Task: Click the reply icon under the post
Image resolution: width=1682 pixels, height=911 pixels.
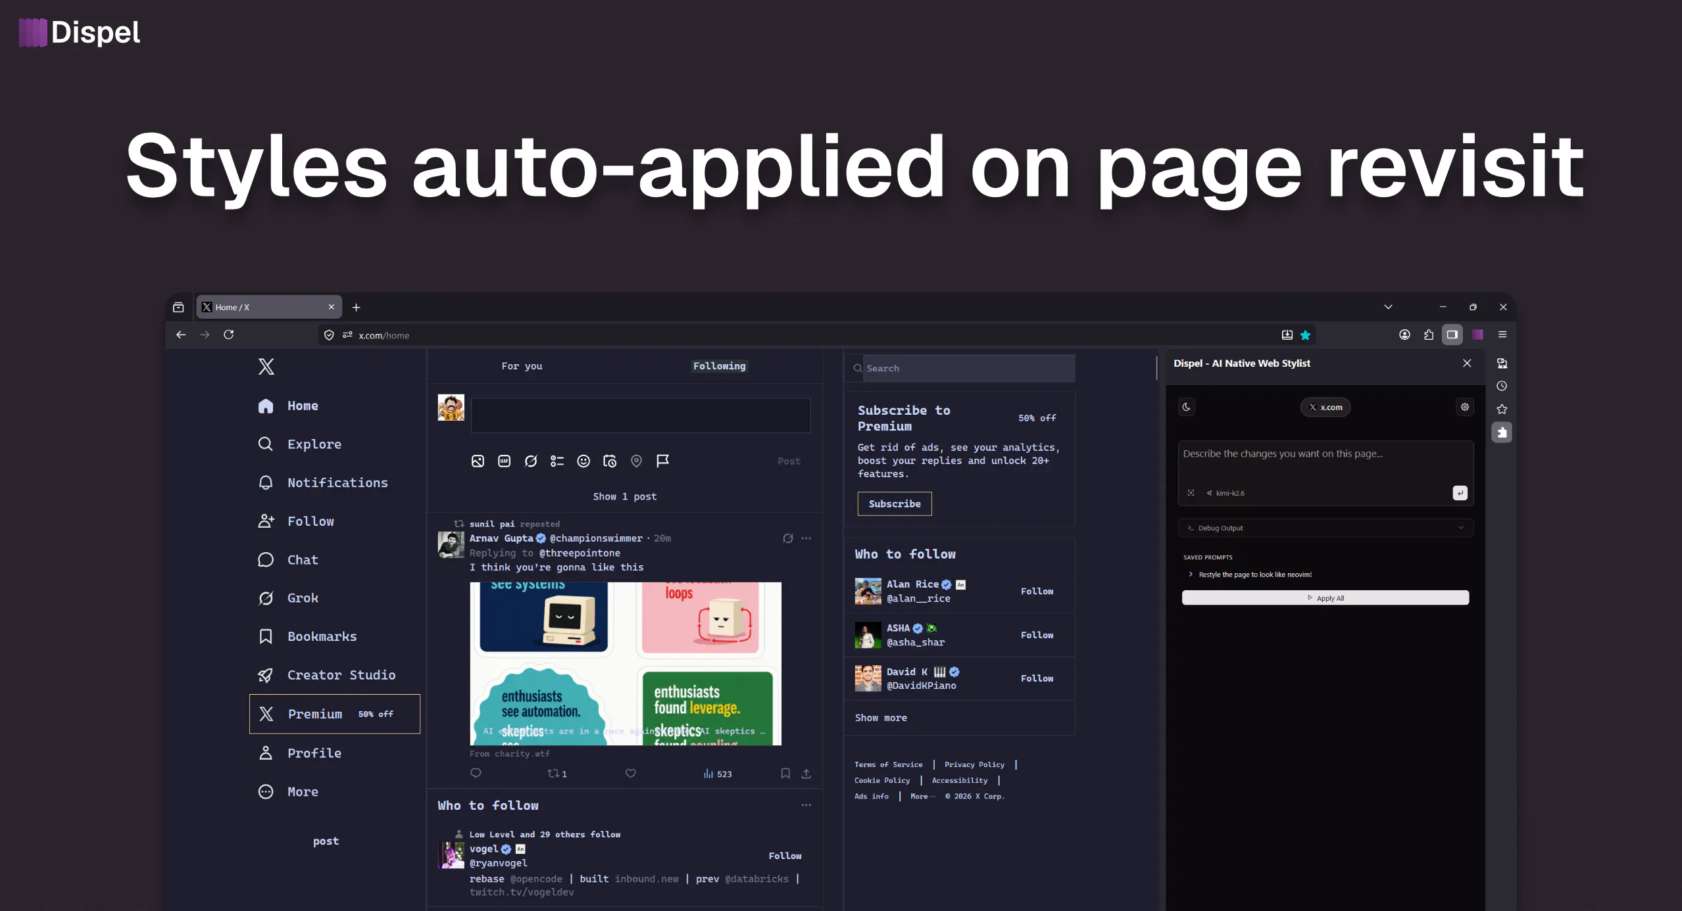Action: [x=476, y=774]
